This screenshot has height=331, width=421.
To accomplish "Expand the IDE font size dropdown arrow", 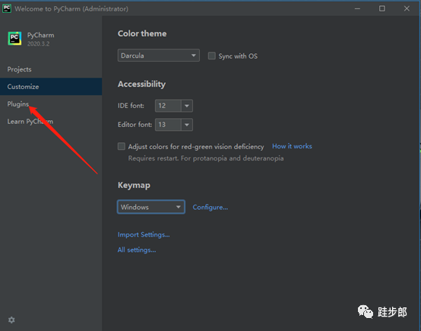I will point(187,106).
